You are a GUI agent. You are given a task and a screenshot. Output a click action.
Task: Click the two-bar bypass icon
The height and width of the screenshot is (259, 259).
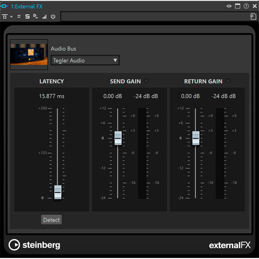[x=19, y=17]
